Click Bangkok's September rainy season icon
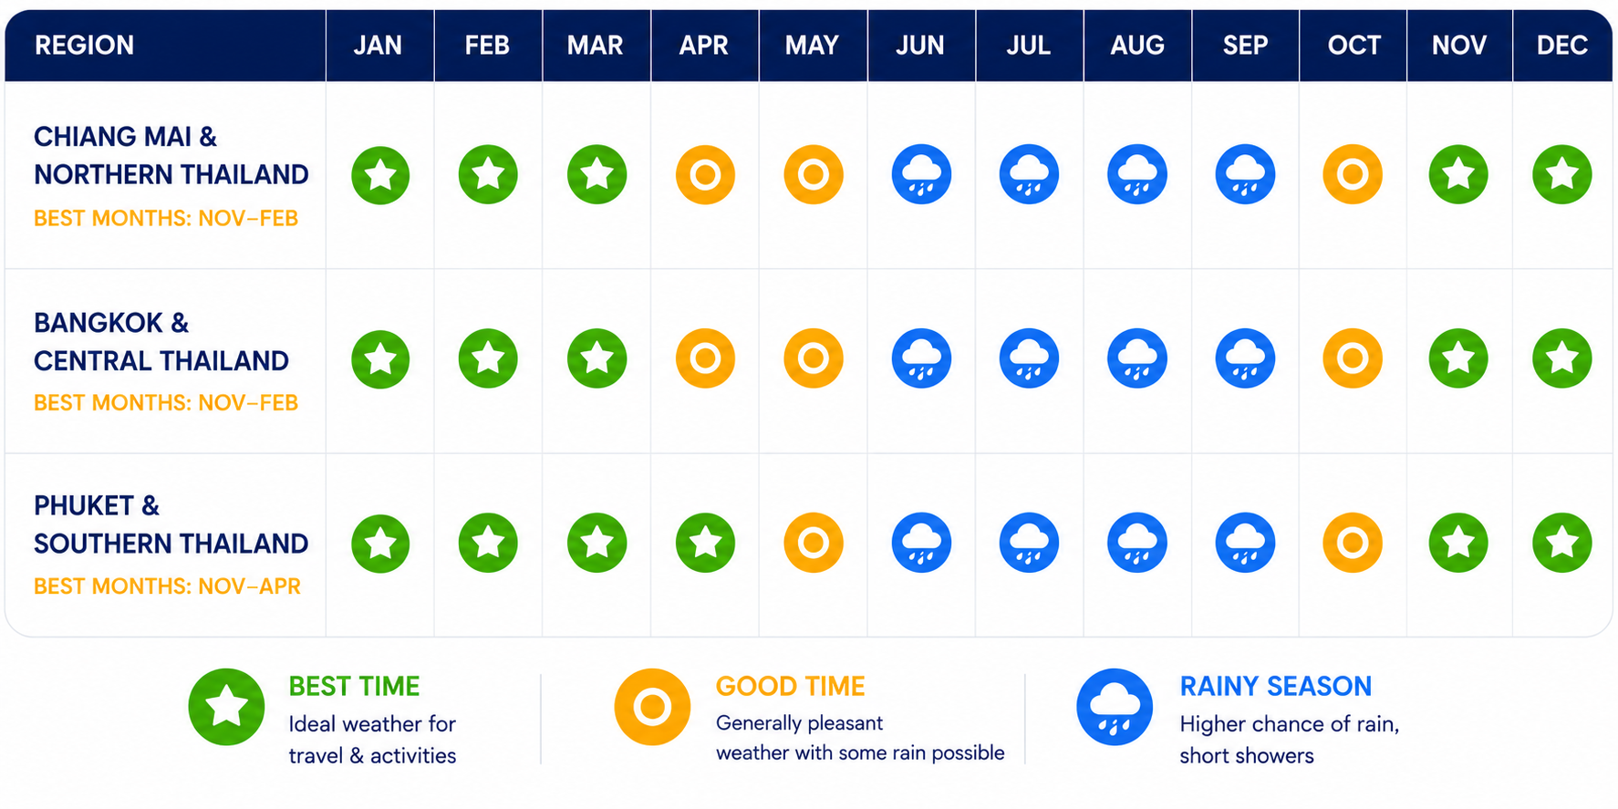The height and width of the screenshot is (809, 1618). click(1245, 358)
